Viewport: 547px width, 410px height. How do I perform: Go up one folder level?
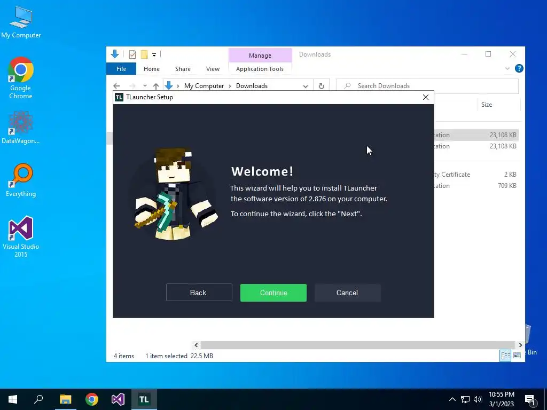[x=156, y=86]
